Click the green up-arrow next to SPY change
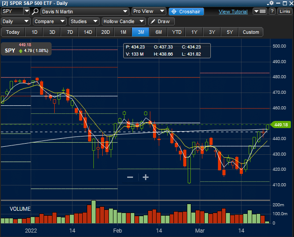This screenshot has height=237, width=294. (x=20, y=51)
